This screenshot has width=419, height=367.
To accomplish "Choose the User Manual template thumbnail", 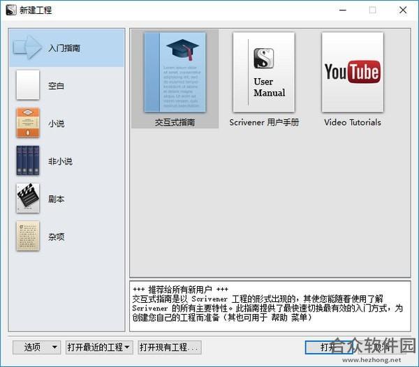I will pyautogui.click(x=264, y=72).
